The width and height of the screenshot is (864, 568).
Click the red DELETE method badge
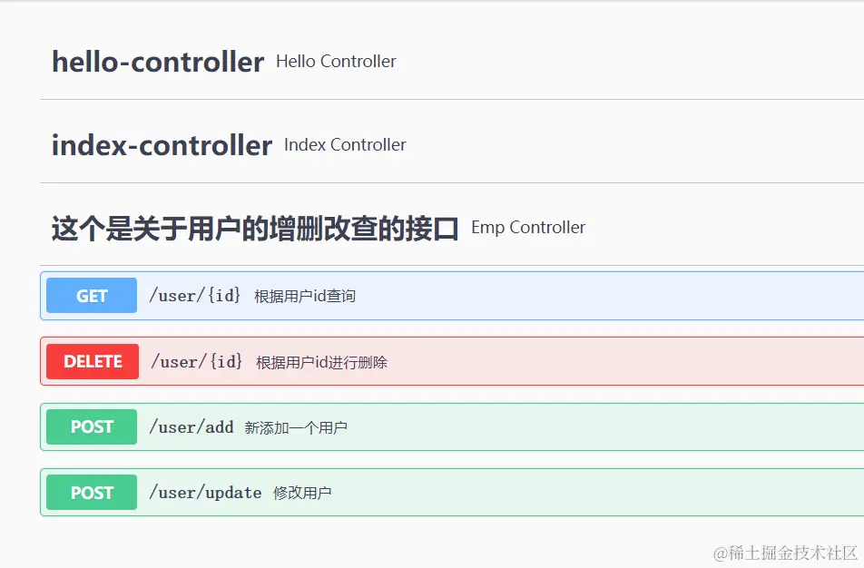tap(93, 361)
